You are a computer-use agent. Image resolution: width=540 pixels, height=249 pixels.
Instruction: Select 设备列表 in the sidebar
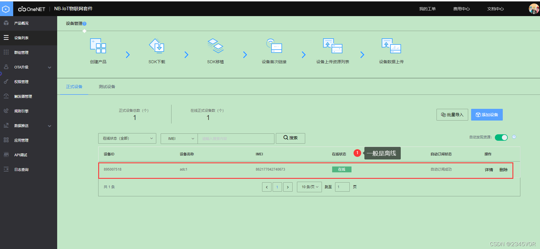tap(28, 38)
